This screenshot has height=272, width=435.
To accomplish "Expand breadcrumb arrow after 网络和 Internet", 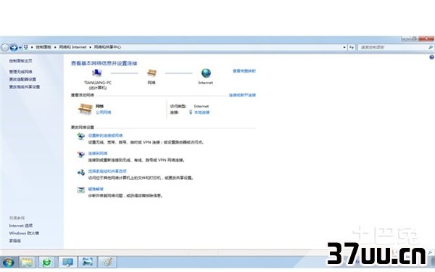I will click(x=90, y=47).
